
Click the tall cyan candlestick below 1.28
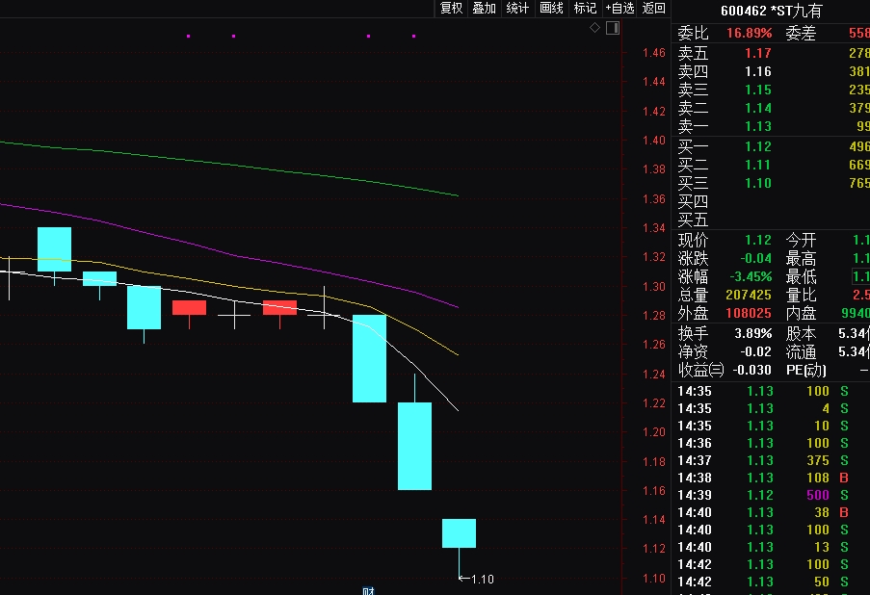pyautogui.click(x=369, y=358)
